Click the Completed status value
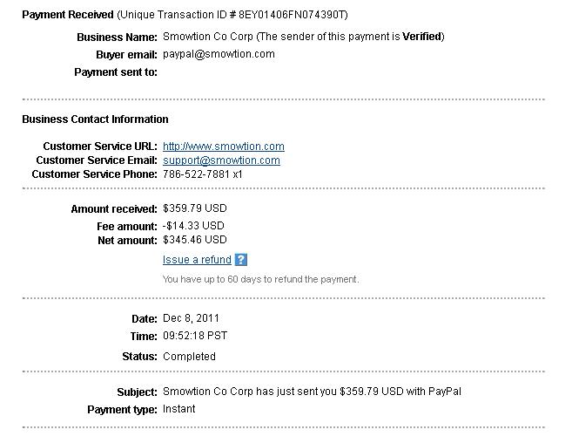This screenshot has width=572, height=443. pos(189,357)
